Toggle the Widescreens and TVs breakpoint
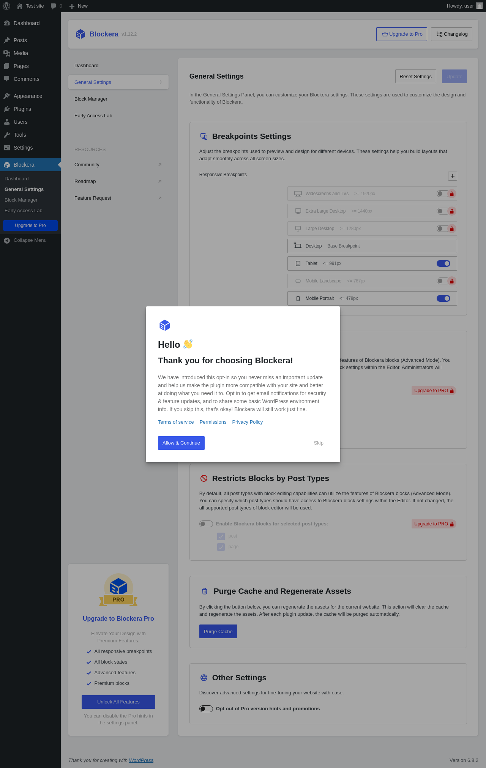Viewport: 486px width, 768px height. point(443,194)
